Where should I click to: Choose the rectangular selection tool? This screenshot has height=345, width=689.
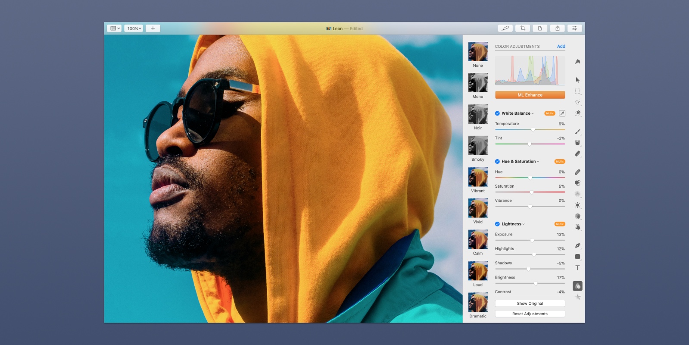coord(577,91)
